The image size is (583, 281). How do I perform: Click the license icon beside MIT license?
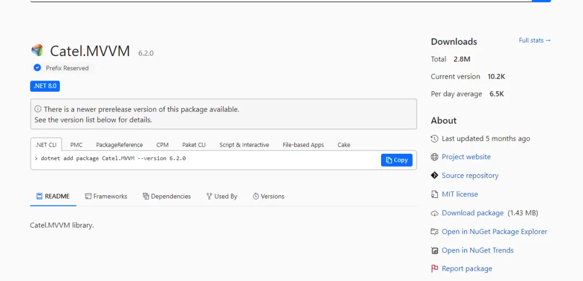pyautogui.click(x=434, y=194)
